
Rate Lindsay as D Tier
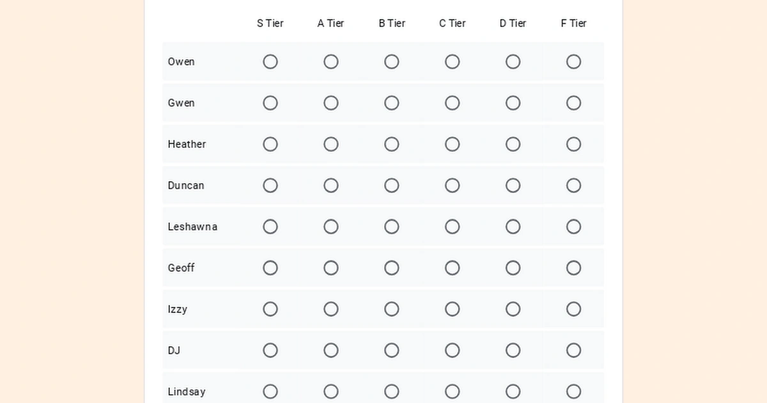pyautogui.click(x=513, y=391)
